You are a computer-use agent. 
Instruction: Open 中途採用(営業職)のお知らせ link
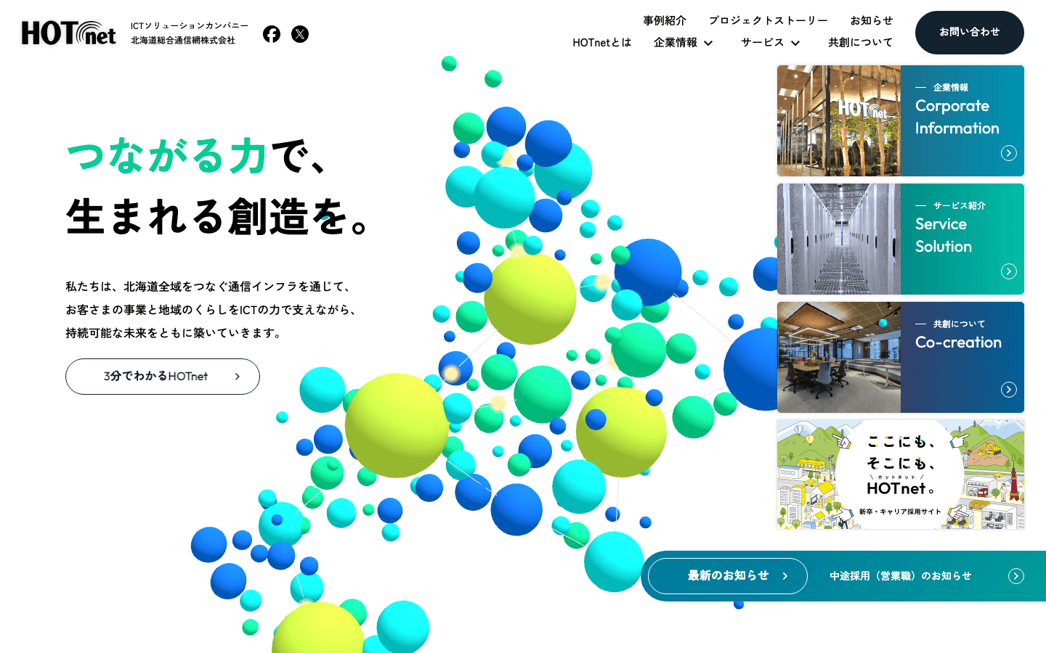click(901, 576)
